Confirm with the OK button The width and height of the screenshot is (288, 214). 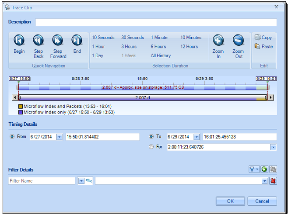pos(230,201)
